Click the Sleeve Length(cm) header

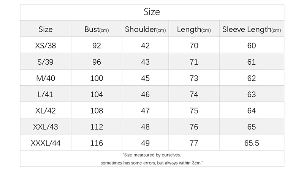(252, 29)
